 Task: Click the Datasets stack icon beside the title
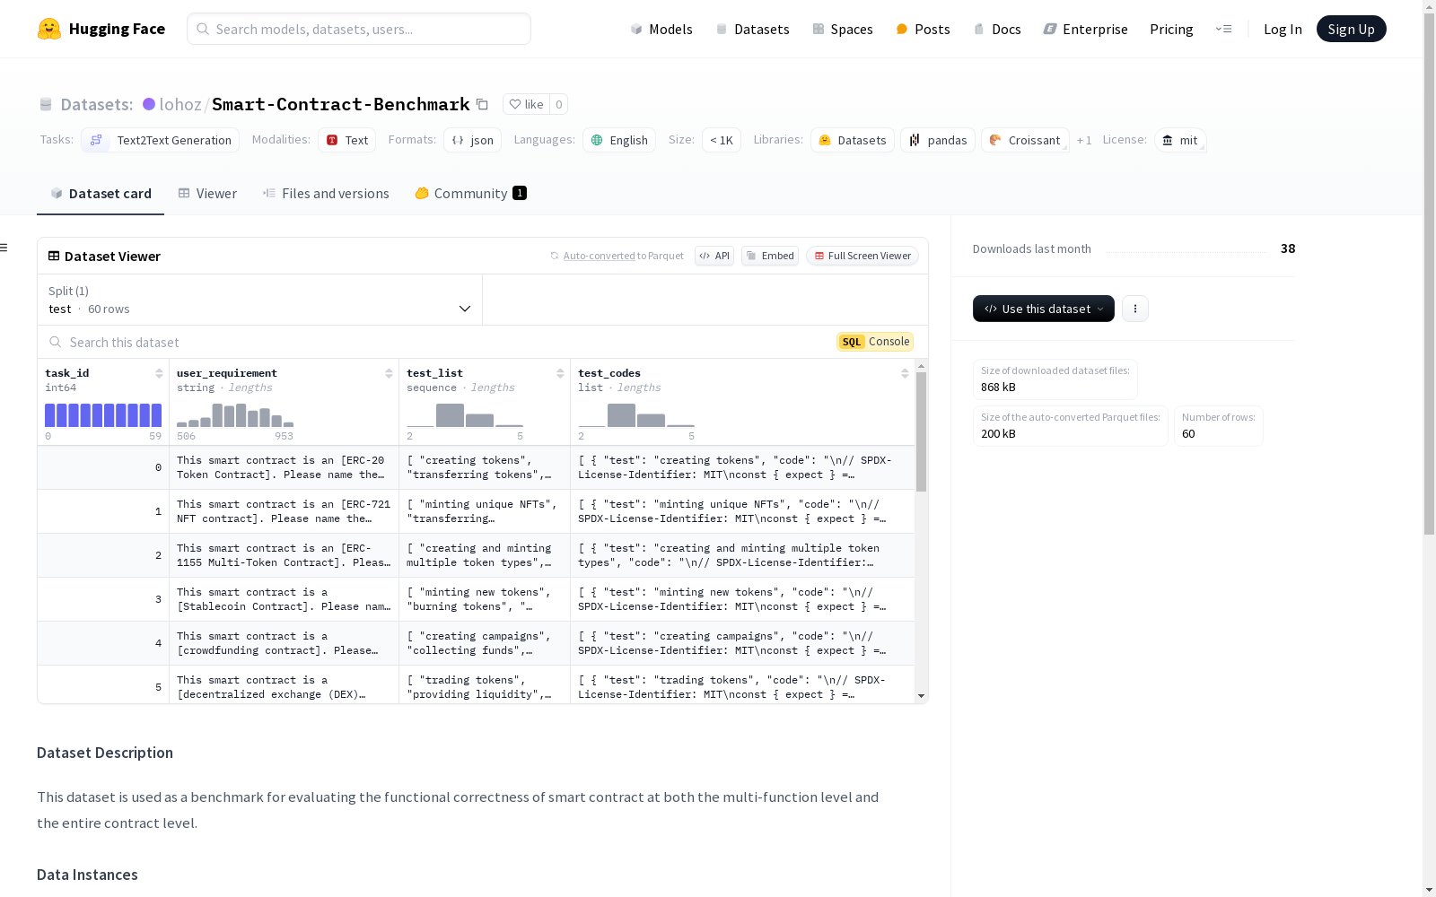click(x=46, y=105)
